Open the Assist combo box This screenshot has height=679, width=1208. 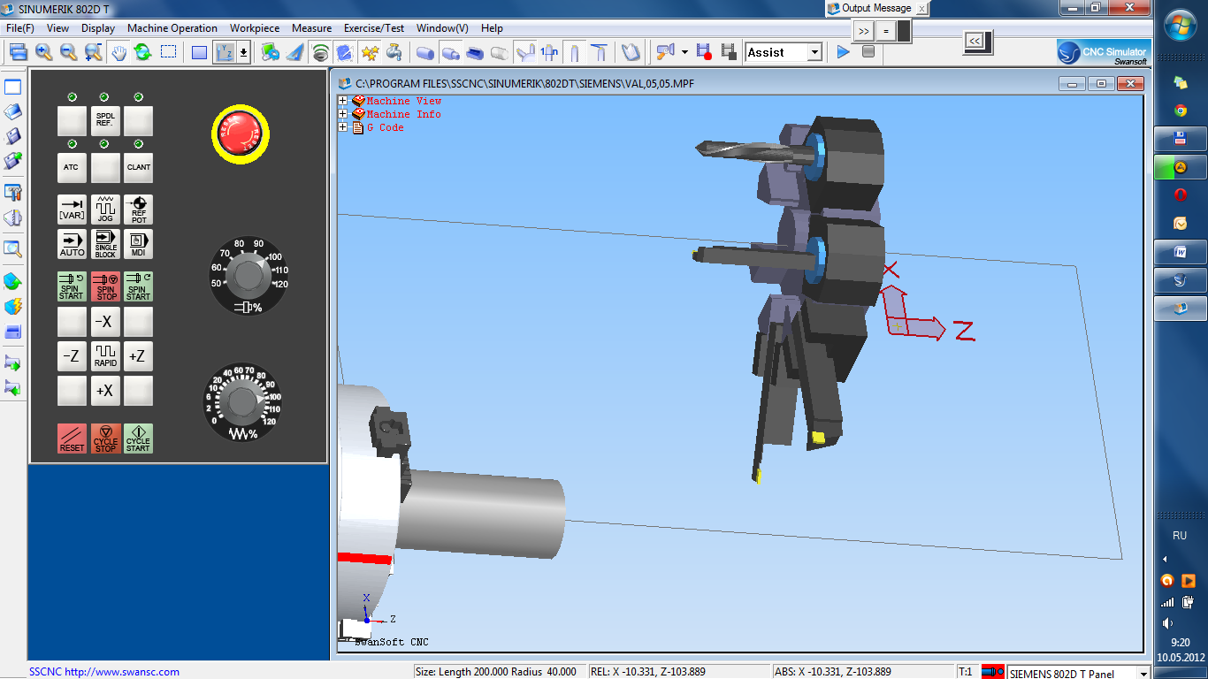[x=784, y=52]
